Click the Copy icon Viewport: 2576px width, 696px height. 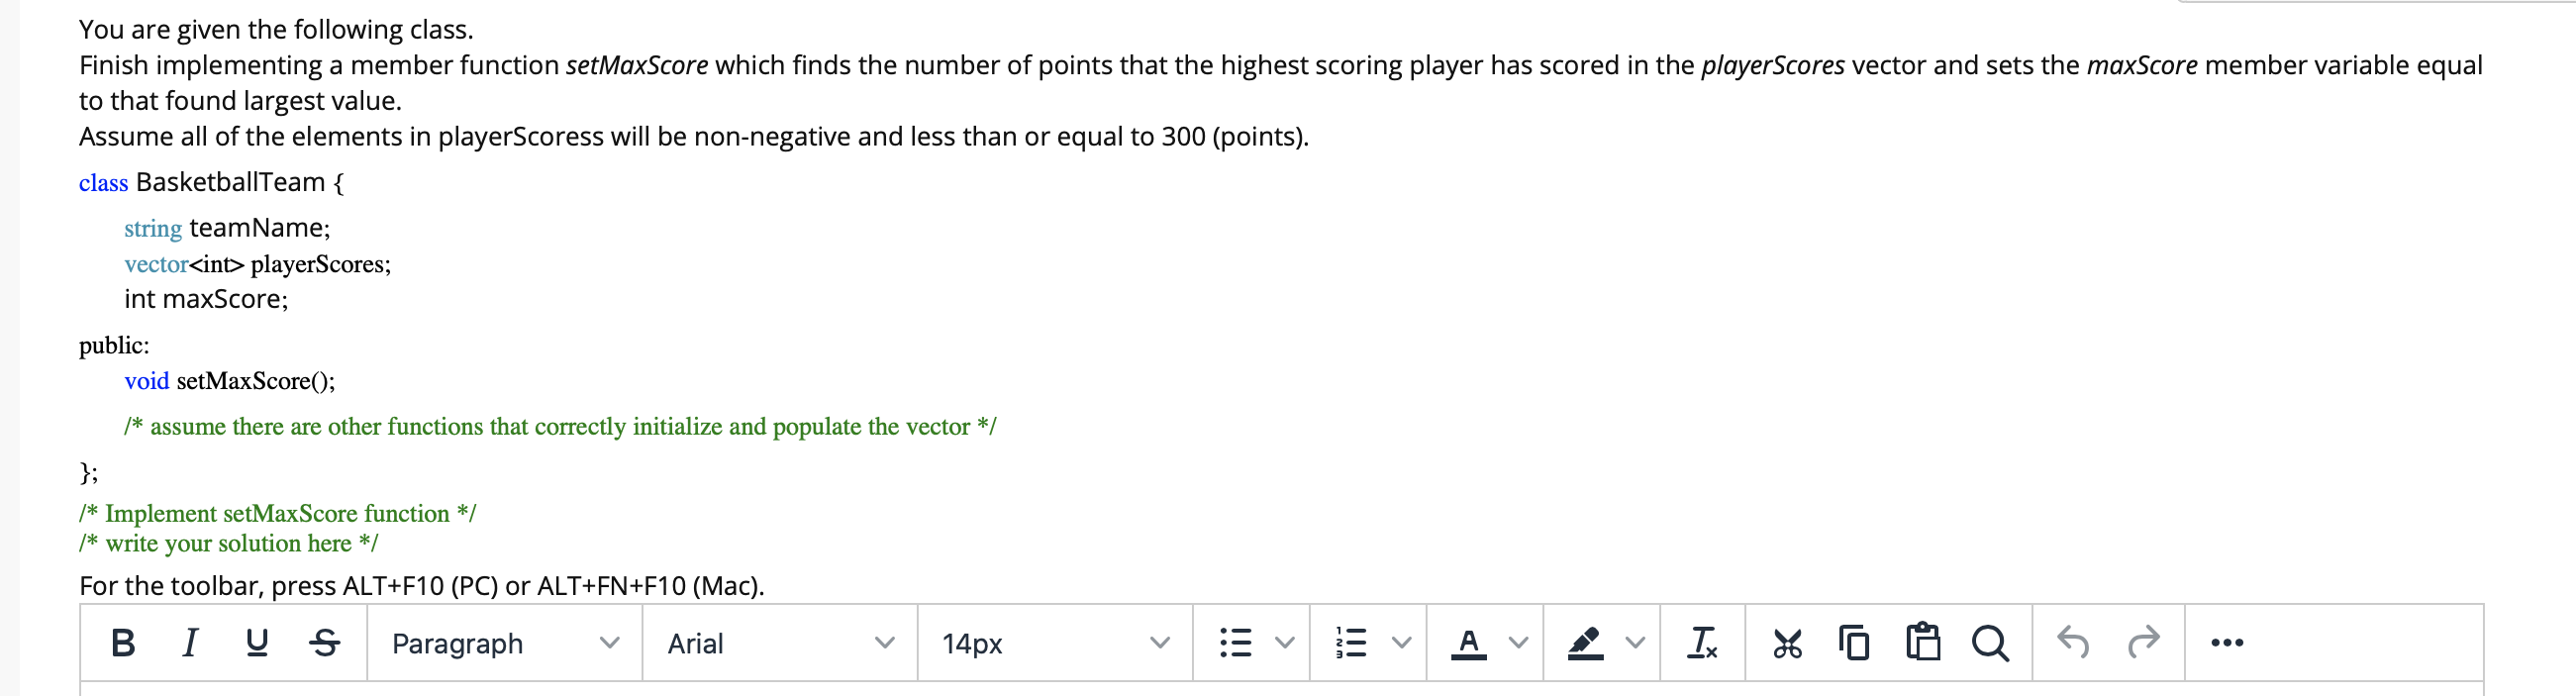click(x=1855, y=643)
